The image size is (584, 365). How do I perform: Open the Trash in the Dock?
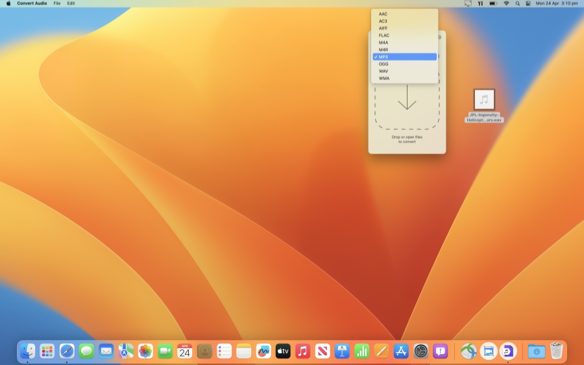556,351
